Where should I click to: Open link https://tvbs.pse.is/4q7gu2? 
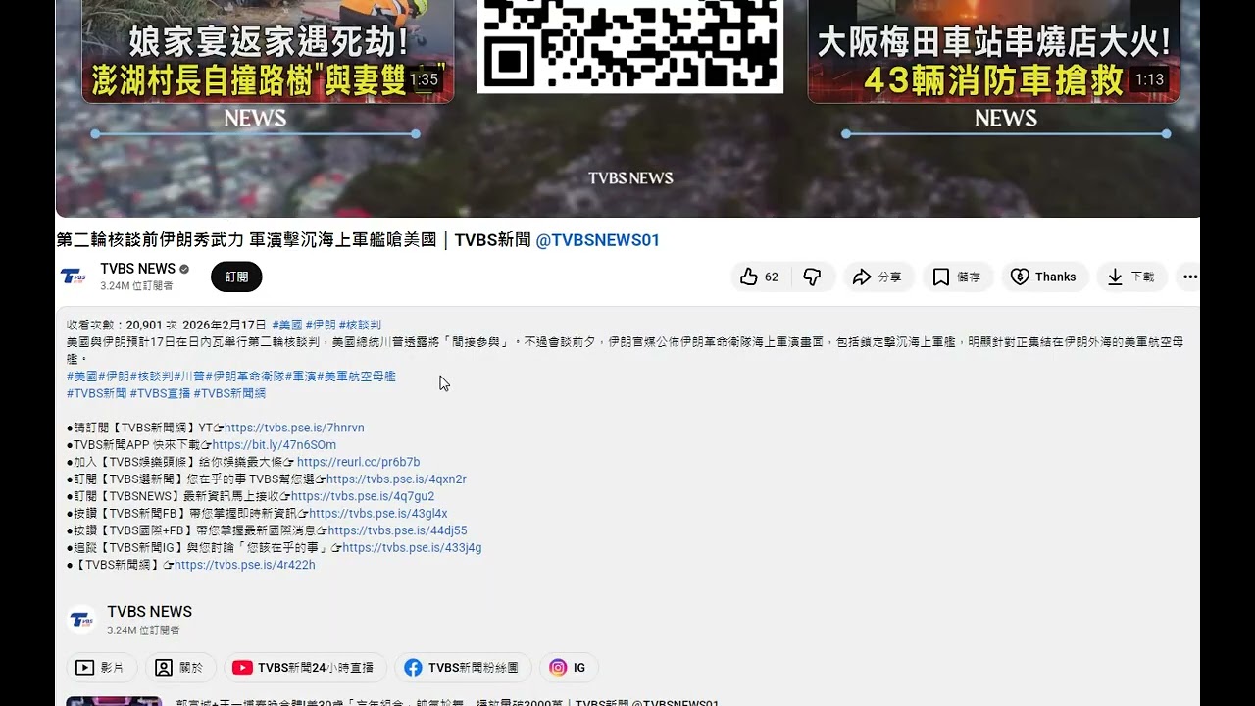(x=363, y=496)
